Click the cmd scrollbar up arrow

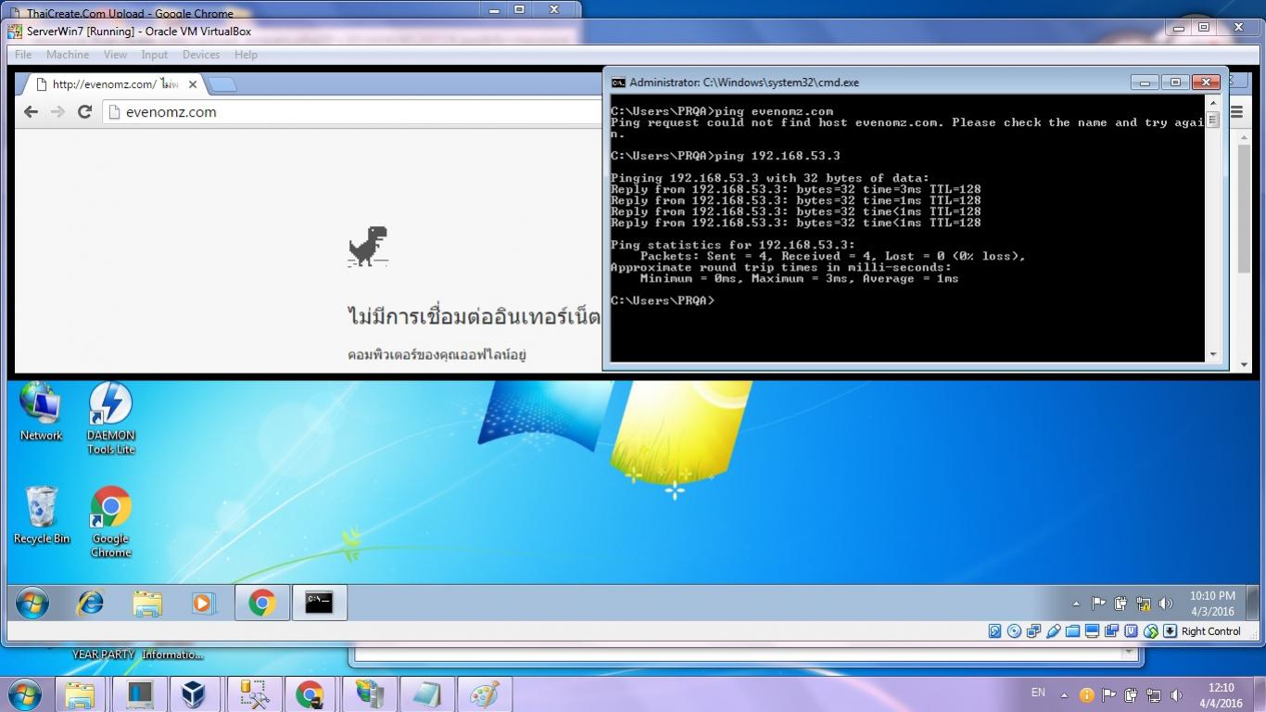(1212, 104)
